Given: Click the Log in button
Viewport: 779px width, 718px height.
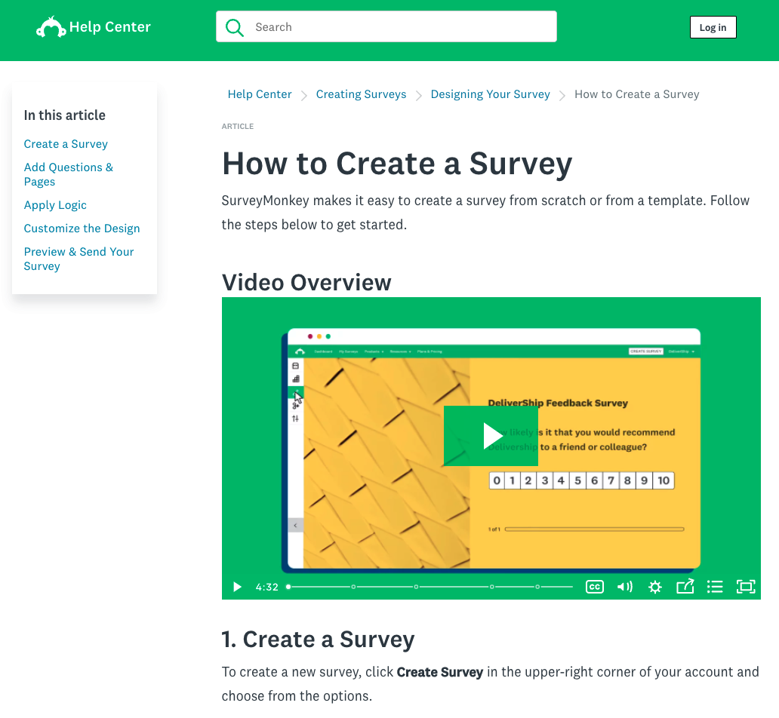Looking at the screenshot, I should [x=713, y=27].
